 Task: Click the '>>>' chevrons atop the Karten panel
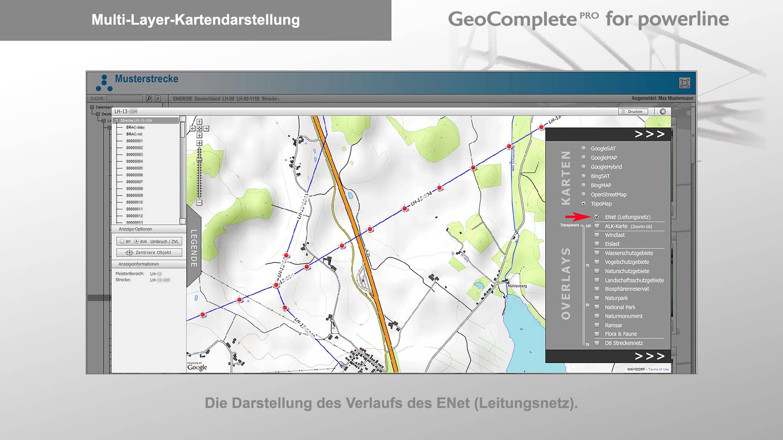click(x=649, y=133)
